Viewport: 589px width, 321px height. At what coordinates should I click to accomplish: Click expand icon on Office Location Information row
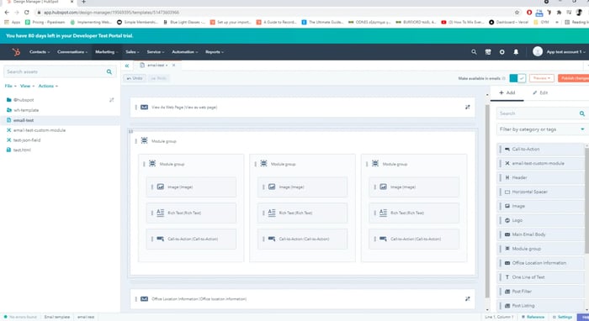468,299
